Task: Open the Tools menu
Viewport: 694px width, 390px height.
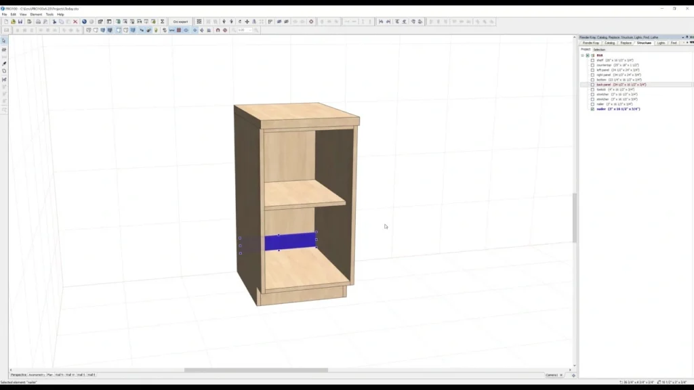Action: point(49,14)
